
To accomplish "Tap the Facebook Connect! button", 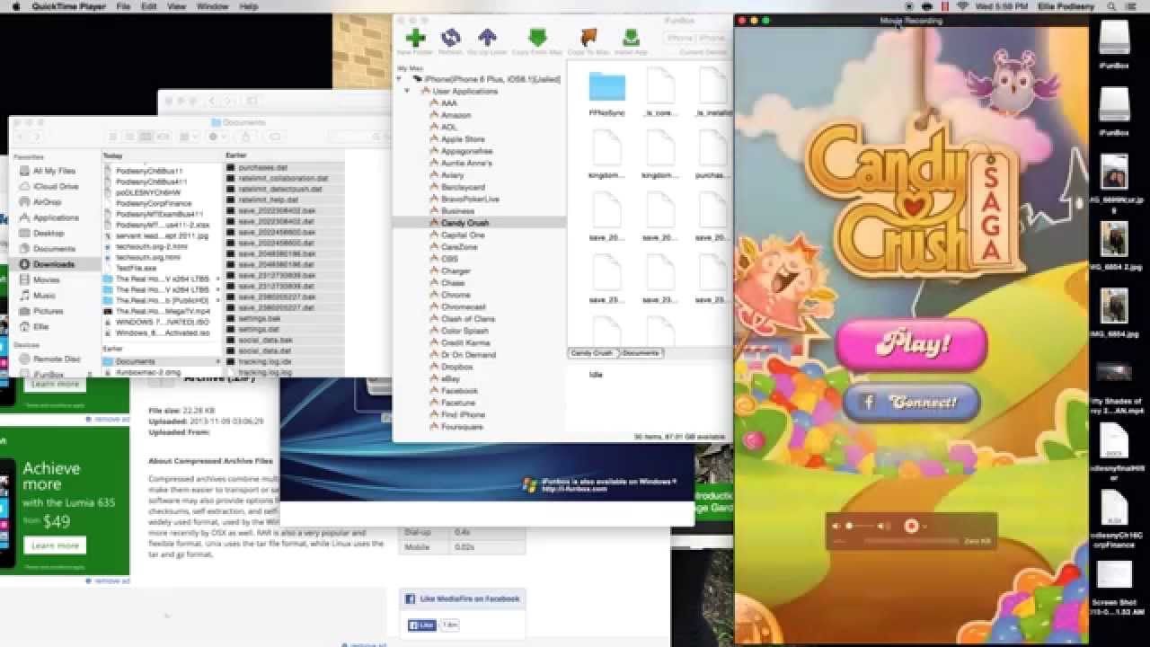I will (x=910, y=402).
